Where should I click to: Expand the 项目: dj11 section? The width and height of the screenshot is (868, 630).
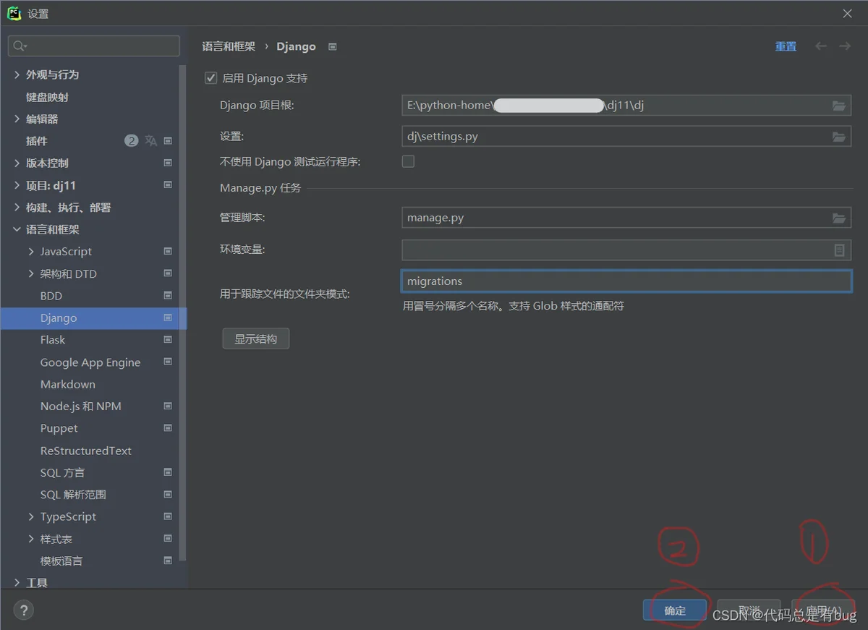pos(17,185)
